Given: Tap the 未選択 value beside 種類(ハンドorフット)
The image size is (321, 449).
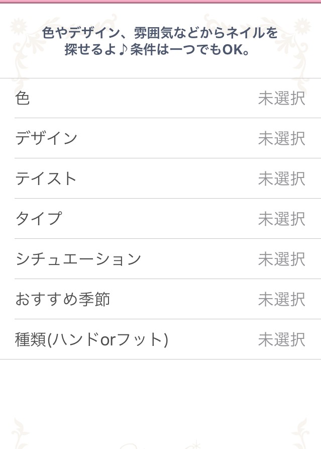Looking at the screenshot, I should 281,340.
